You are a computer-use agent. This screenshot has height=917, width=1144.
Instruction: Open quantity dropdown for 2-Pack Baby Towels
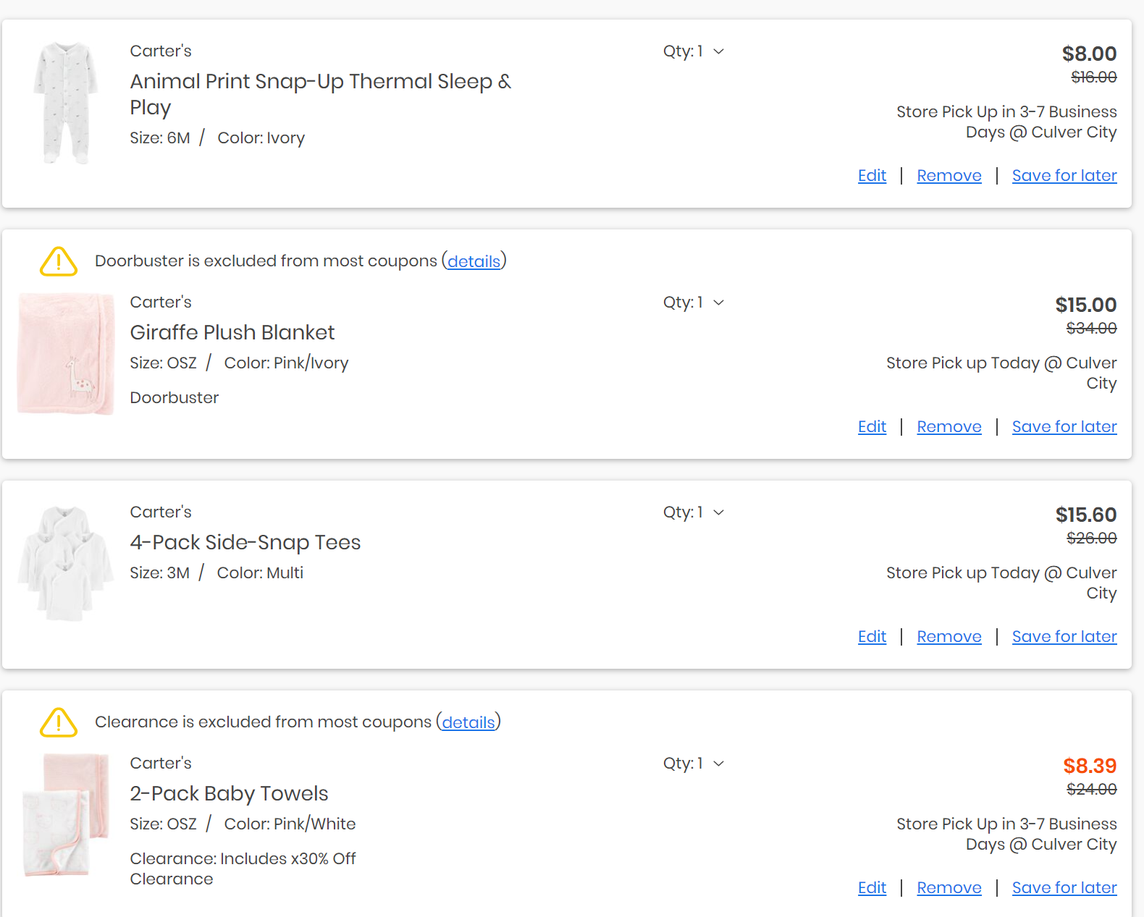point(693,764)
